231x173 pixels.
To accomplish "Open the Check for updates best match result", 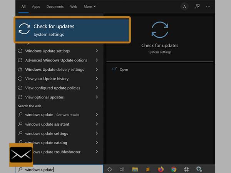I will pyautogui.click(x=72, y=30).
